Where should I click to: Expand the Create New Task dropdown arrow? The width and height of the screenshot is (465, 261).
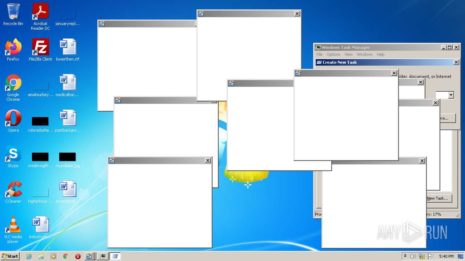tap(451, 95)
